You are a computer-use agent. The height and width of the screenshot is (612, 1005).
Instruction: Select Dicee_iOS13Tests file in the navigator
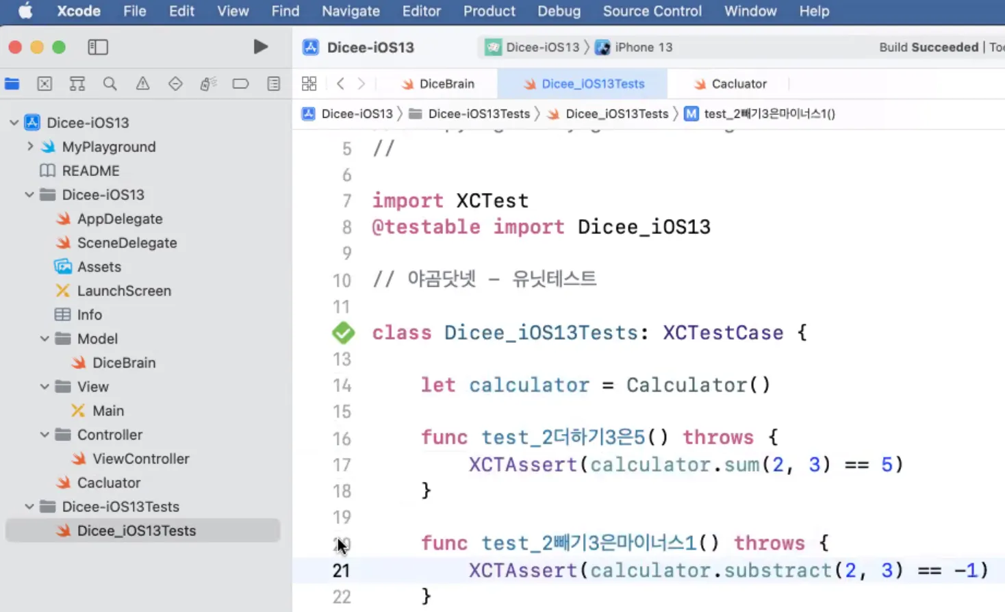coord(142,531)
